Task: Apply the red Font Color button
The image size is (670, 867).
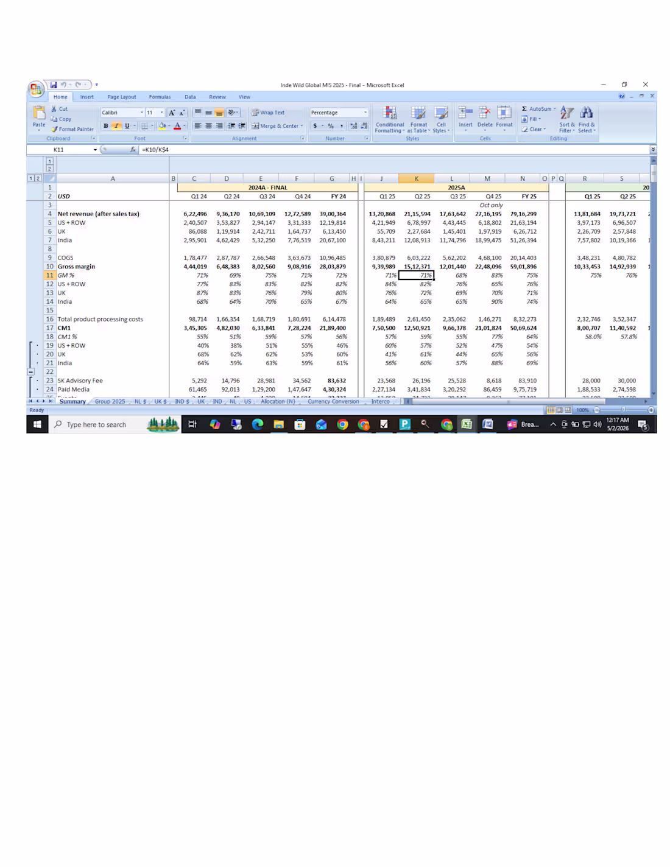Action: tap(177, 126)
